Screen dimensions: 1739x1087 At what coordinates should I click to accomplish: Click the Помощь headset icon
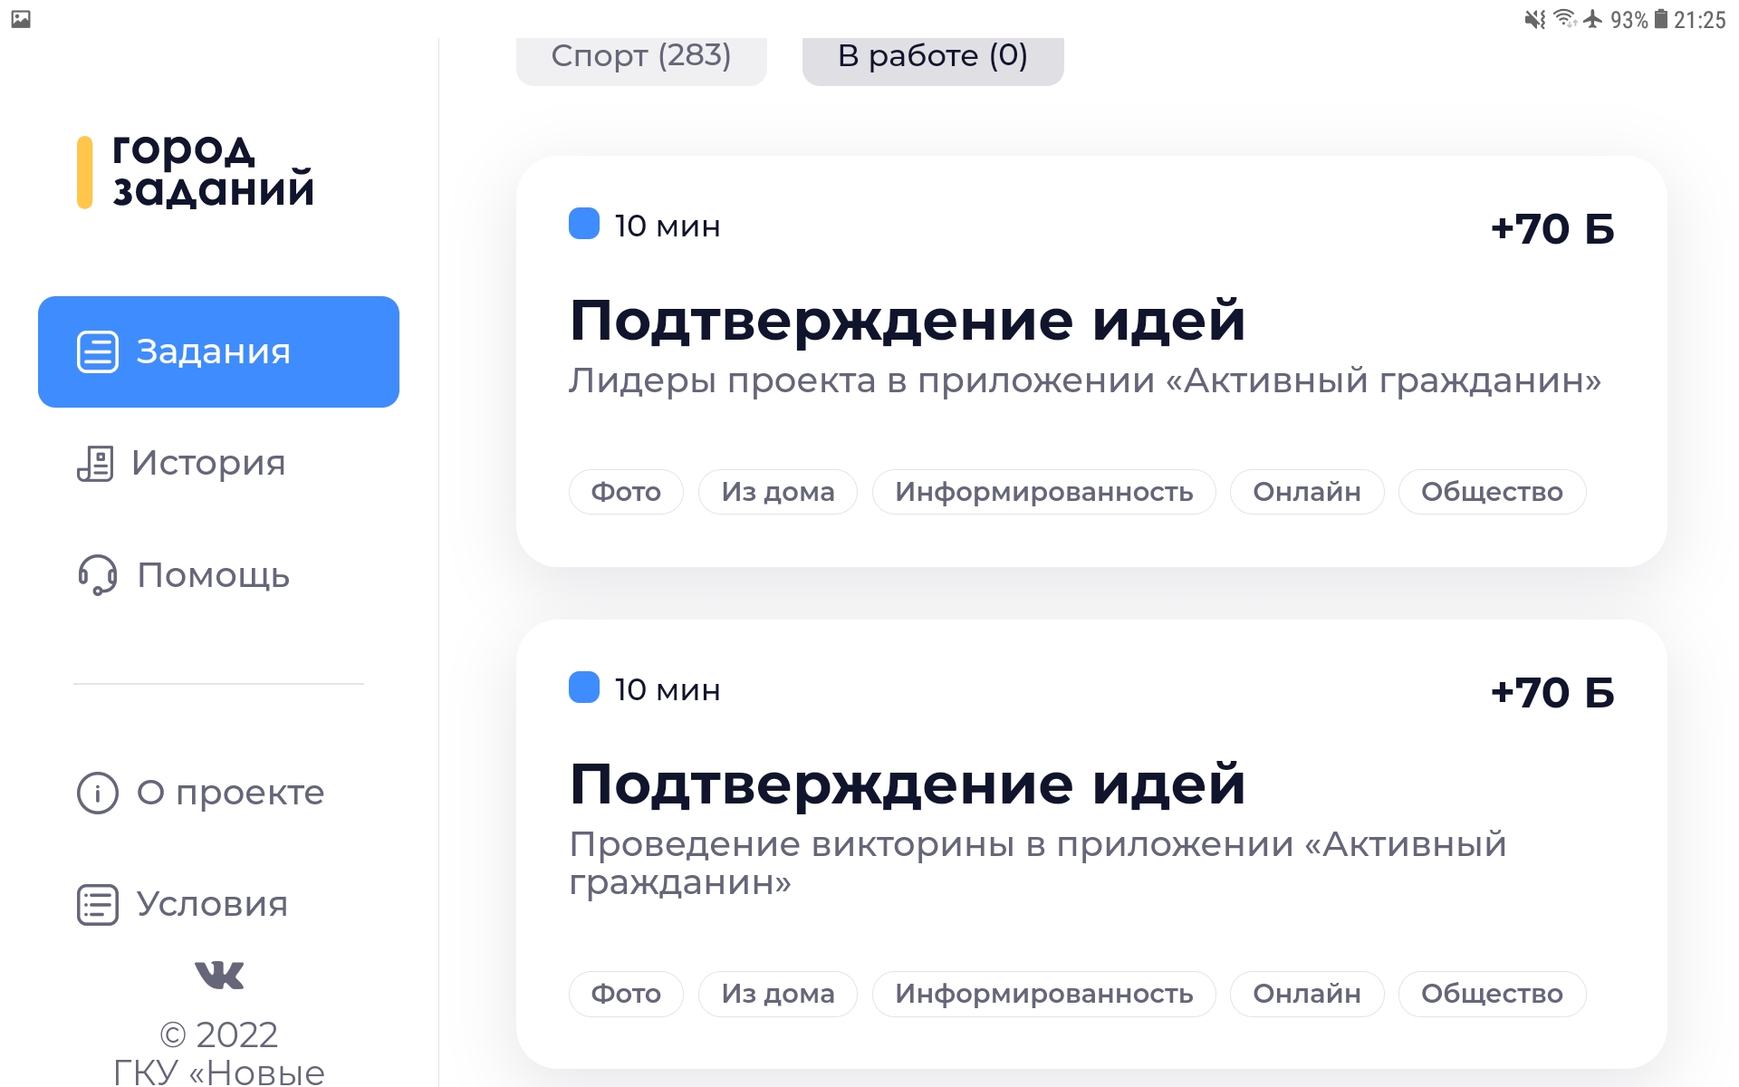[x=97, y=574]
